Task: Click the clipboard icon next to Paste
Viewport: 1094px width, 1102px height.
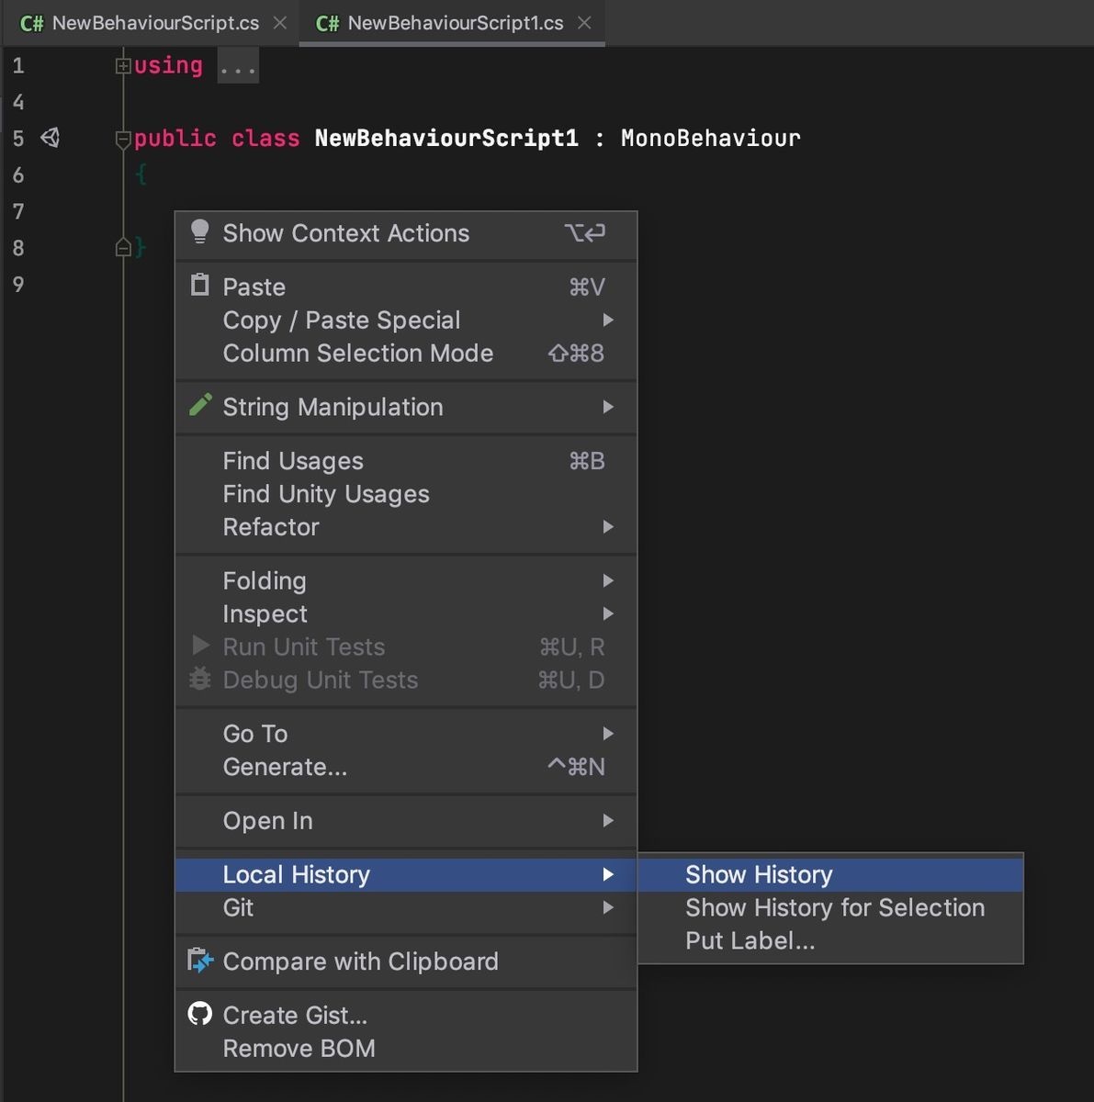Action: 200,286
